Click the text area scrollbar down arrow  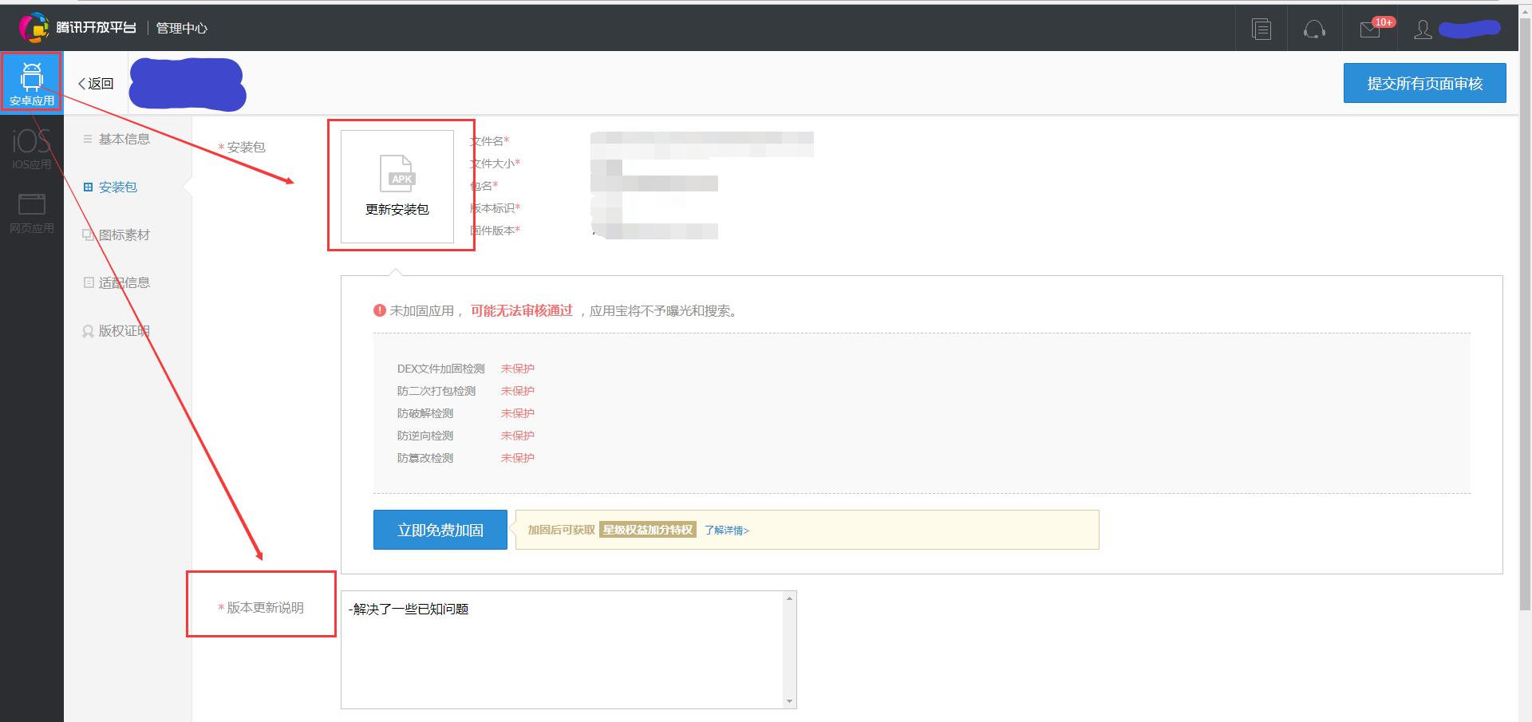click(790, 701)
